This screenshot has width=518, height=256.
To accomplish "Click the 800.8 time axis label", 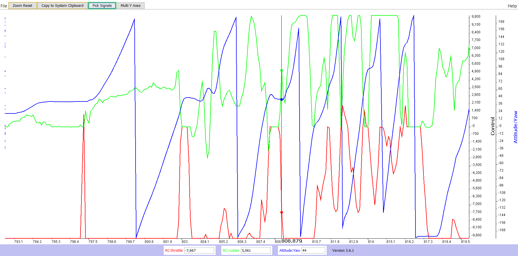I will pyautogui.click(x=149, y=241).
